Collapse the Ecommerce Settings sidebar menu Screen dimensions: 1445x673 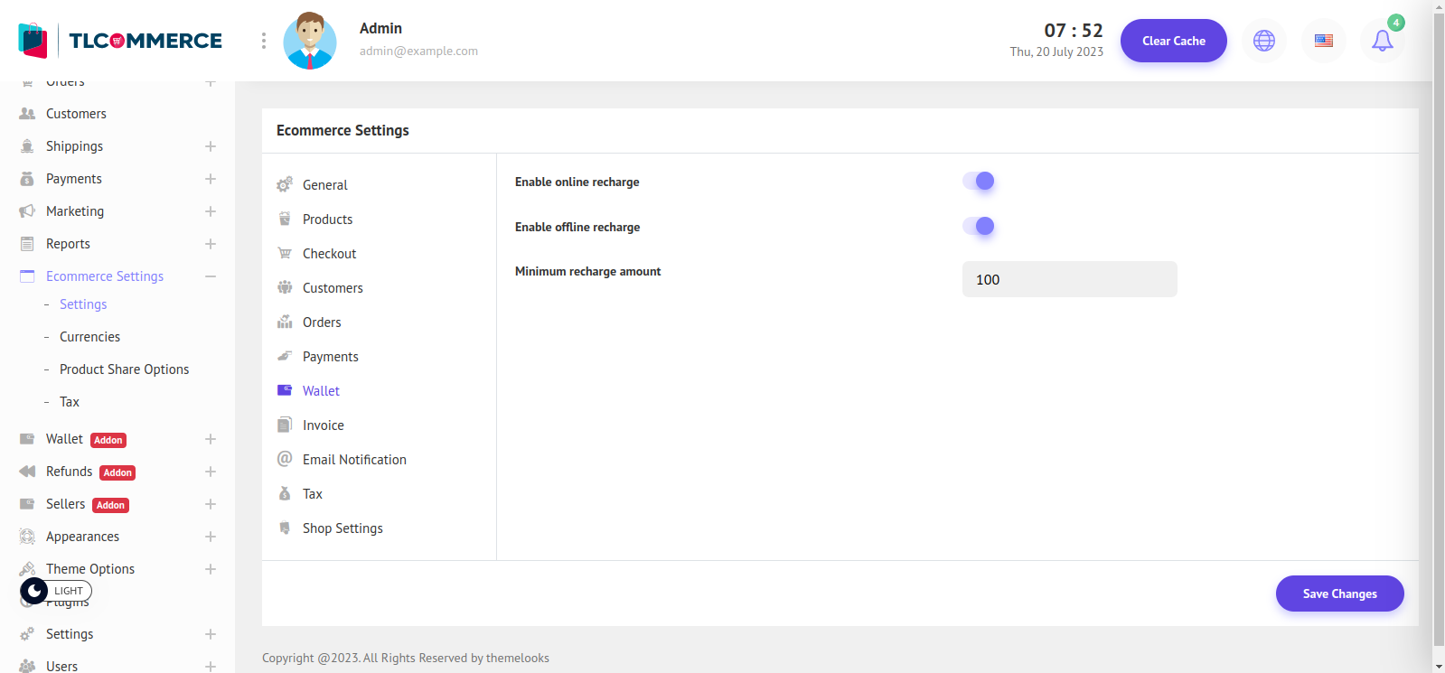(x=211, y=276)
